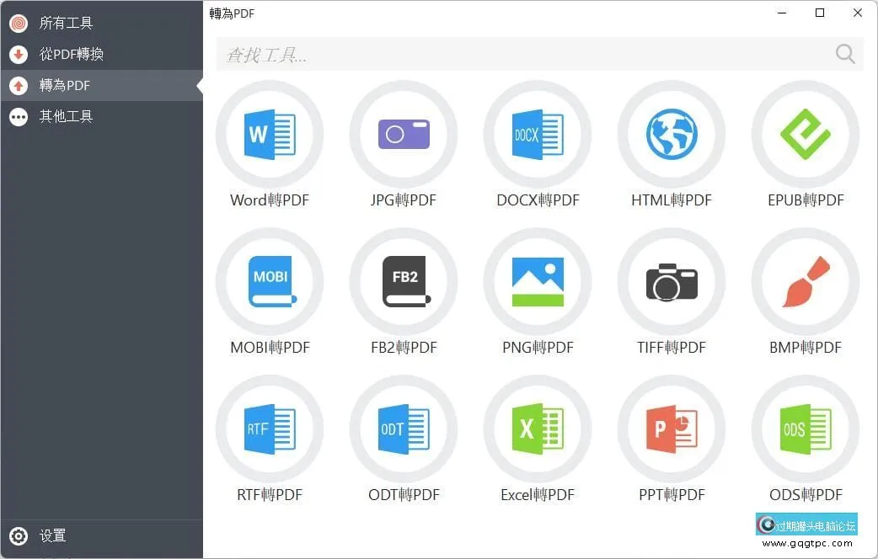Open the FB2轉PDF book icon
878x559 pixels.
point(403,281)
